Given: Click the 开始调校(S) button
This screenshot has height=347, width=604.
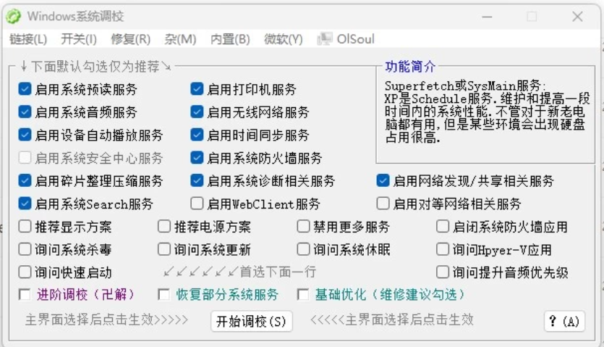Looking at the screenshot, I should tap(251, 321).
